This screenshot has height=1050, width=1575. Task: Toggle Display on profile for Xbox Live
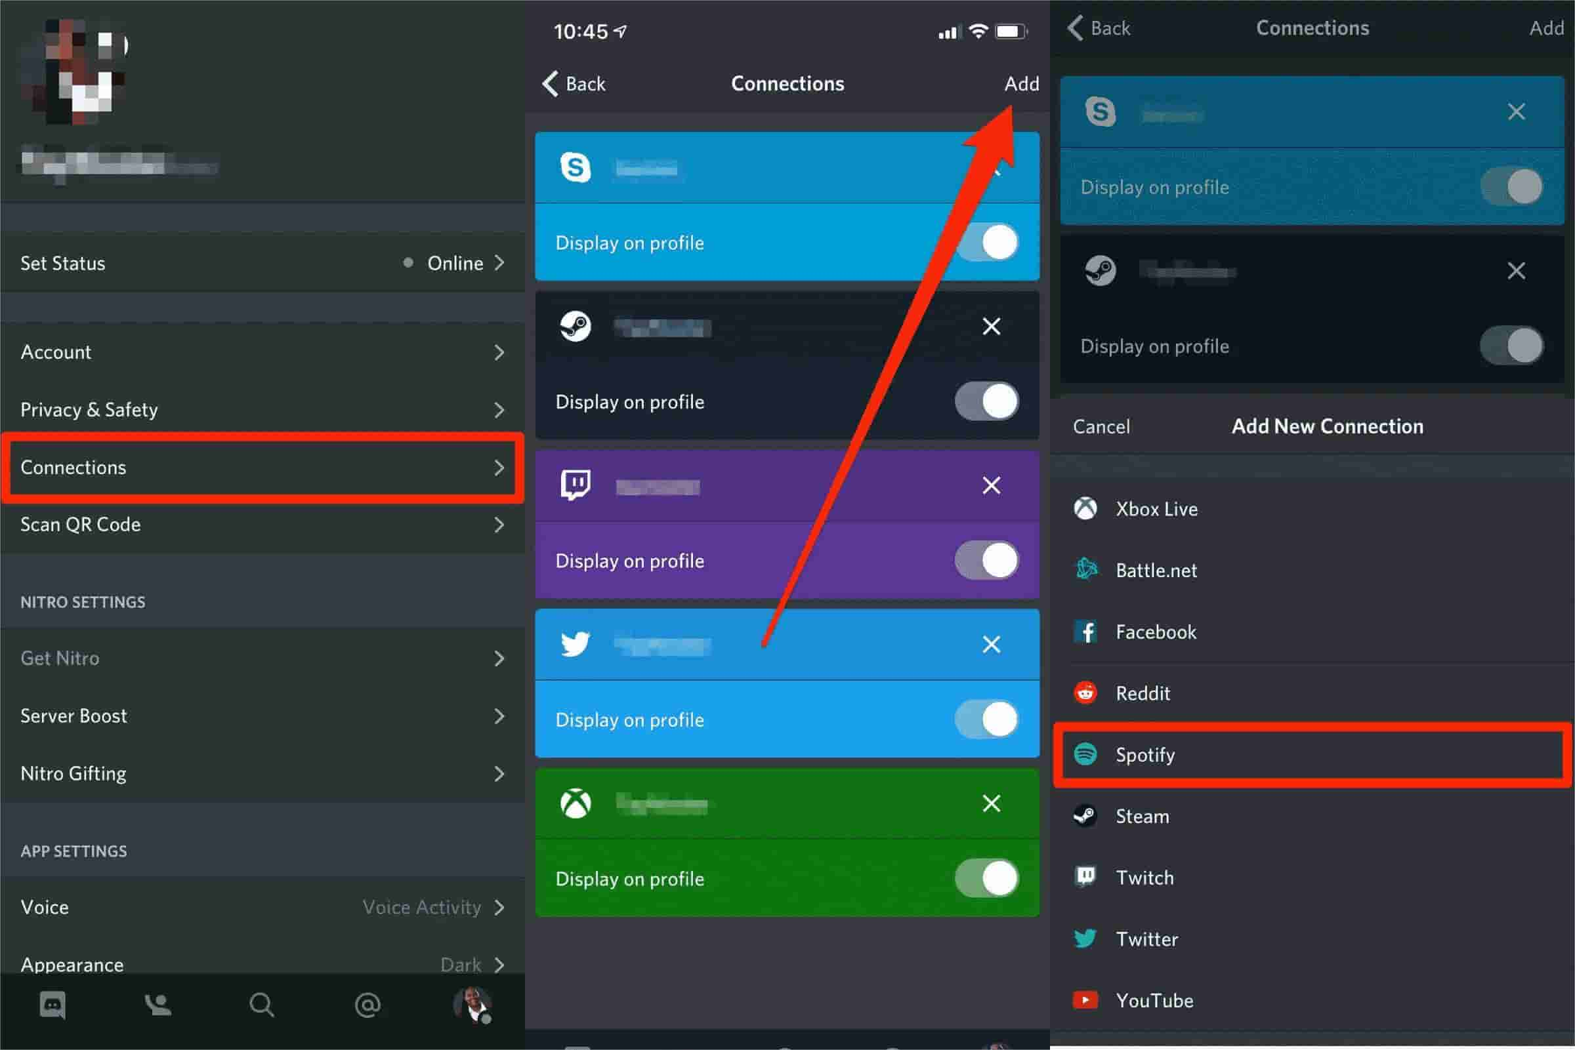[988, 878]
